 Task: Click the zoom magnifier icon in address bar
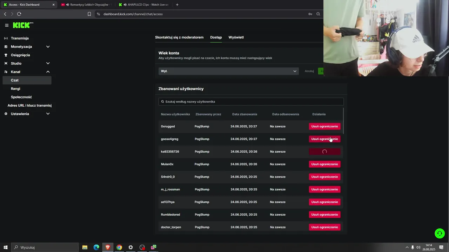click(318, 14)
